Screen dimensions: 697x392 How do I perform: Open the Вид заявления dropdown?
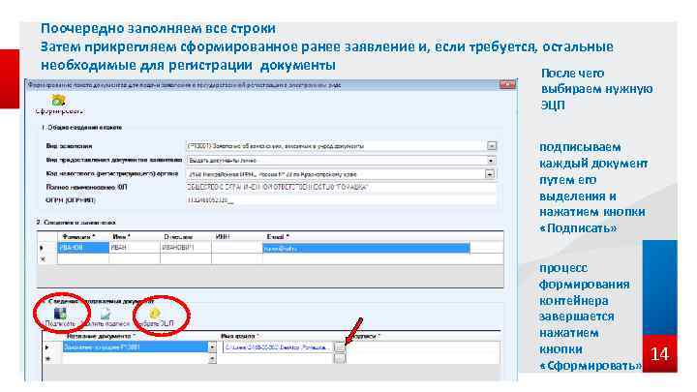click(x=491, y=146)
